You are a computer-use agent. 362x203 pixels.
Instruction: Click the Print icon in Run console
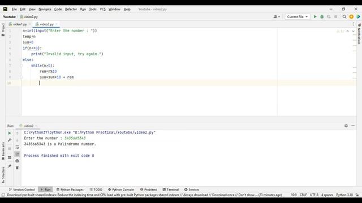pos(17,161)
